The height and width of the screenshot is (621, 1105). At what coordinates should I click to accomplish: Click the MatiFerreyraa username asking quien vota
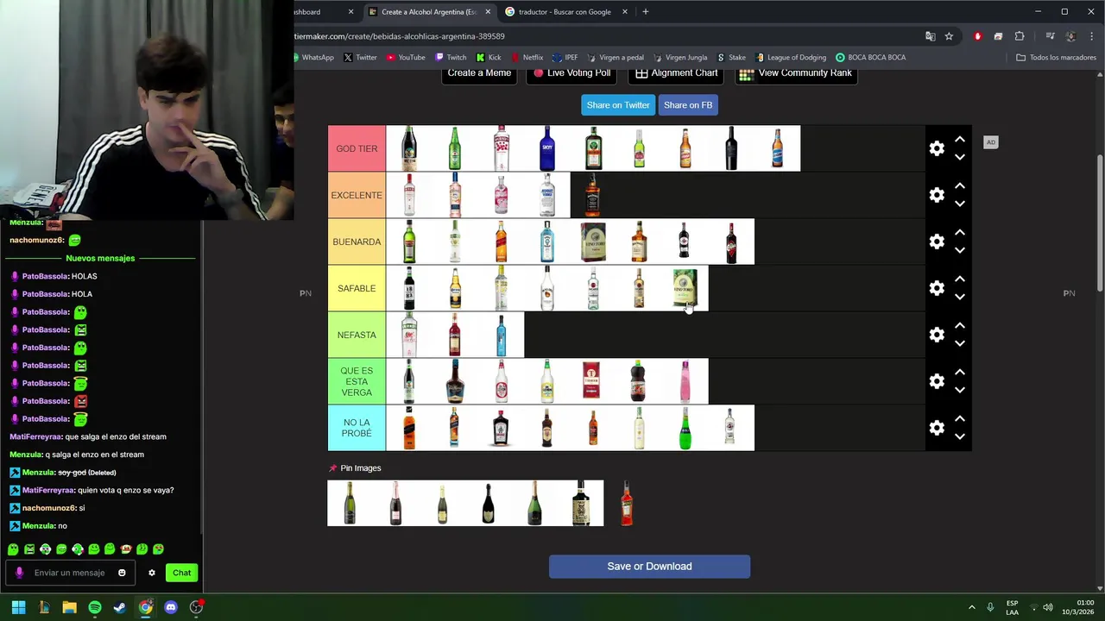click(x=48, y=490)
